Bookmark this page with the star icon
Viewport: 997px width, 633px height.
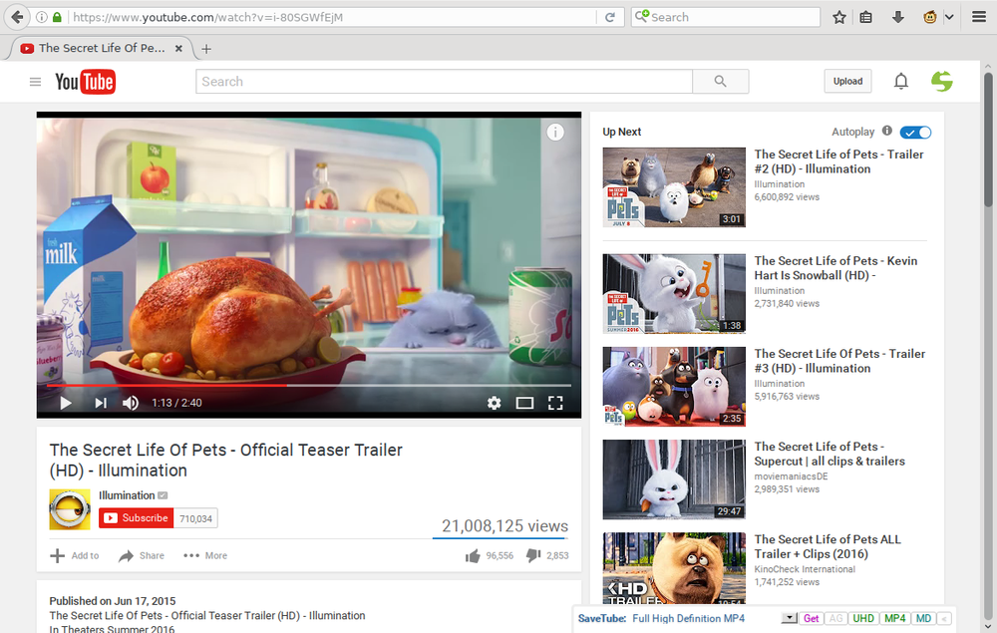point(839,17)
